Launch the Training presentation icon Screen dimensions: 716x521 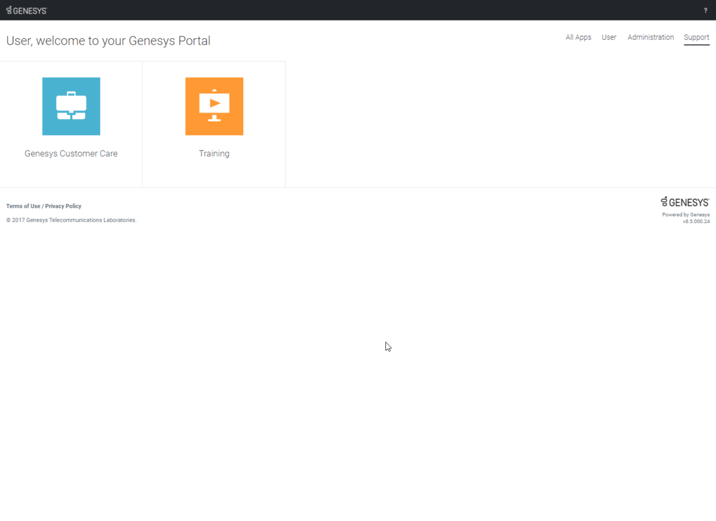(x=214, y=106)
